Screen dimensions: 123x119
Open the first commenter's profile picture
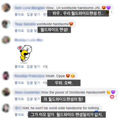tap(6, 8)
